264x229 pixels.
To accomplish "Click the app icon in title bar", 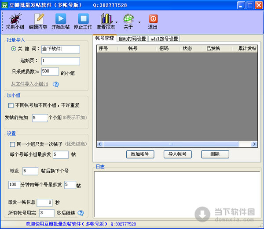I will (x=4, y=5).
